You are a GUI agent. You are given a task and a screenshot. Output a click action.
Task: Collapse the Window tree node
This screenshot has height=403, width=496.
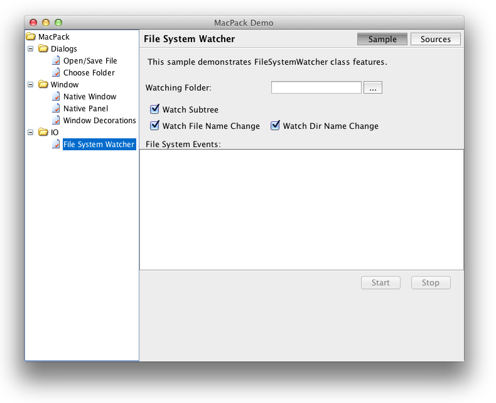click(x=30, y=85)
